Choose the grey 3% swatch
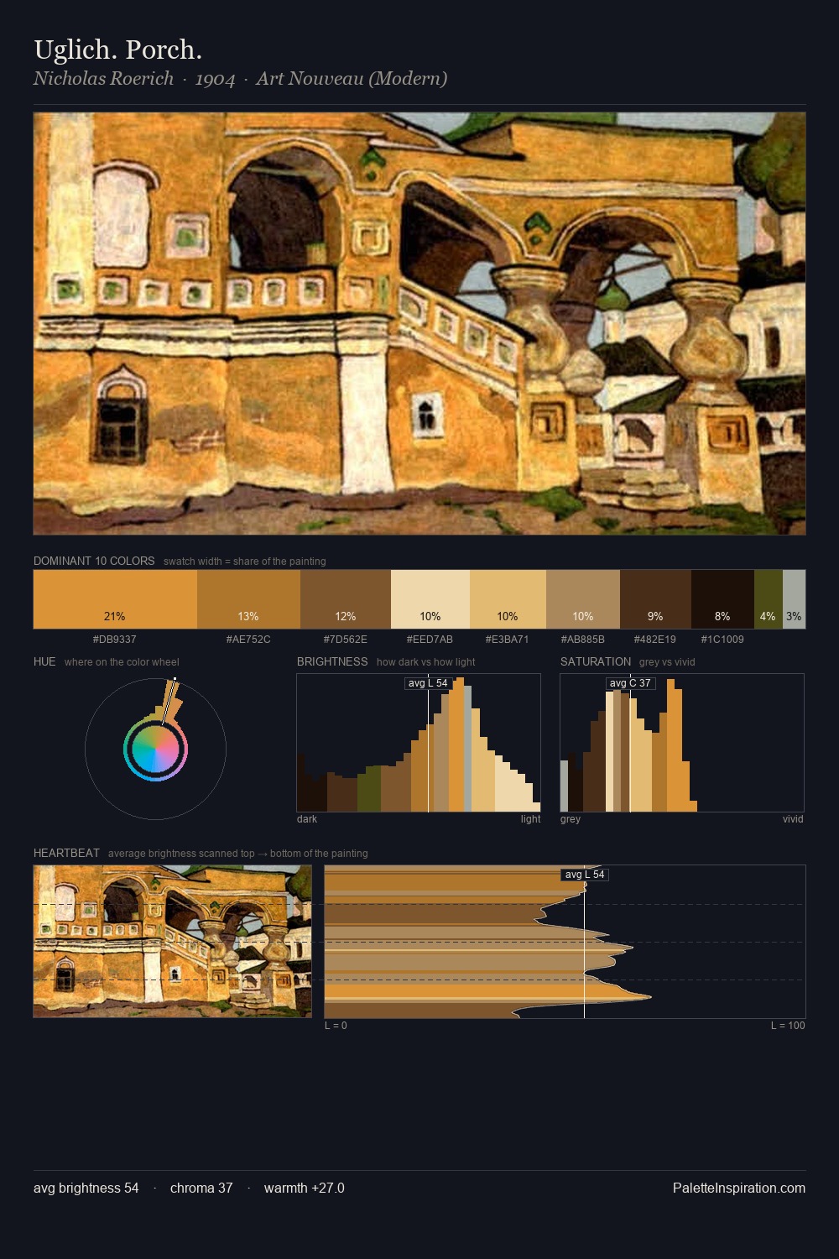839x1259 pixels. (x=794, y=599)
